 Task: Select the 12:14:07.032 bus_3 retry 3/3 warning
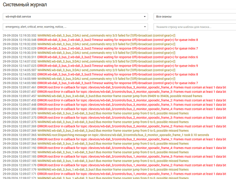tap(89, 62)
